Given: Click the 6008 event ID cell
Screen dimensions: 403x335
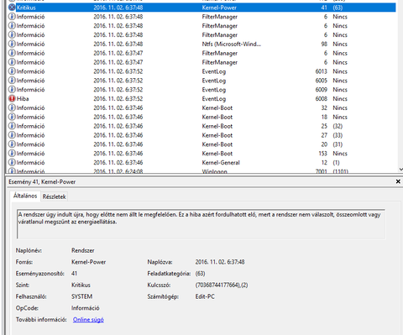Looking at the screenshot, I should pos(322,98).
